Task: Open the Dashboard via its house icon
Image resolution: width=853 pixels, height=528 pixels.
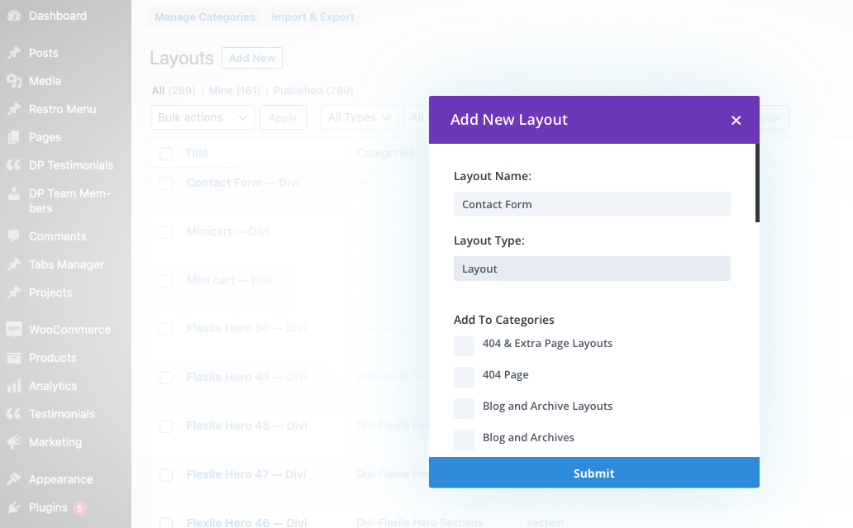Action: coord(13,15)
